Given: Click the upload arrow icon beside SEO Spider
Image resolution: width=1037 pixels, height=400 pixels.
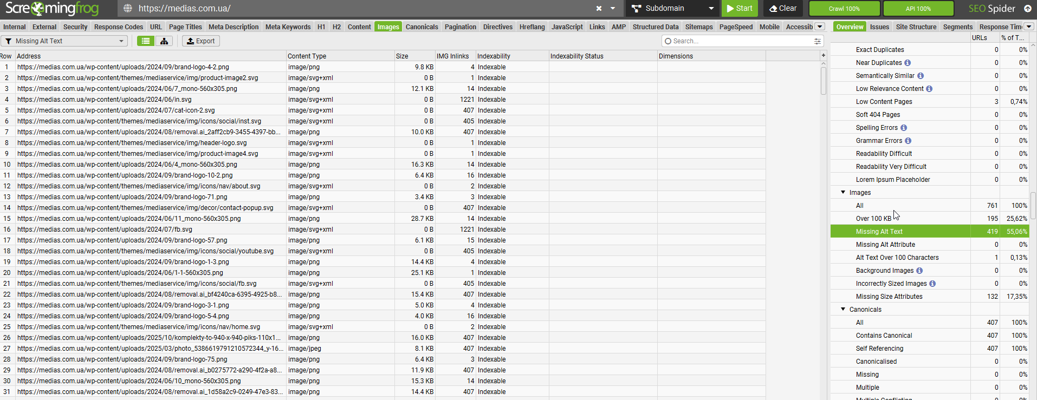Looking at the screenshot, I should click(x=1027, y=8).
